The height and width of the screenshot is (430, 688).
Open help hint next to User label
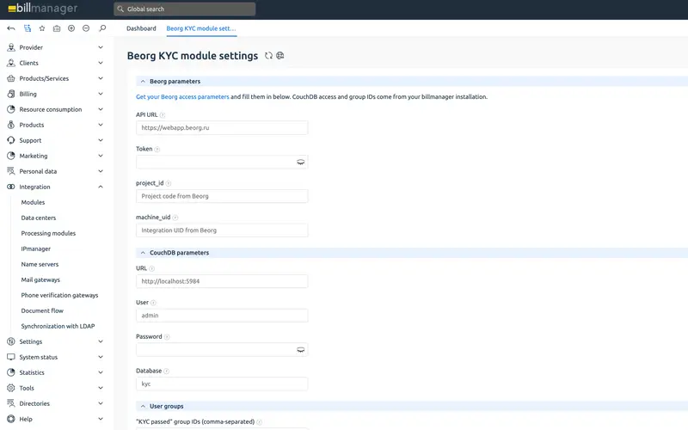pos(153,303)
